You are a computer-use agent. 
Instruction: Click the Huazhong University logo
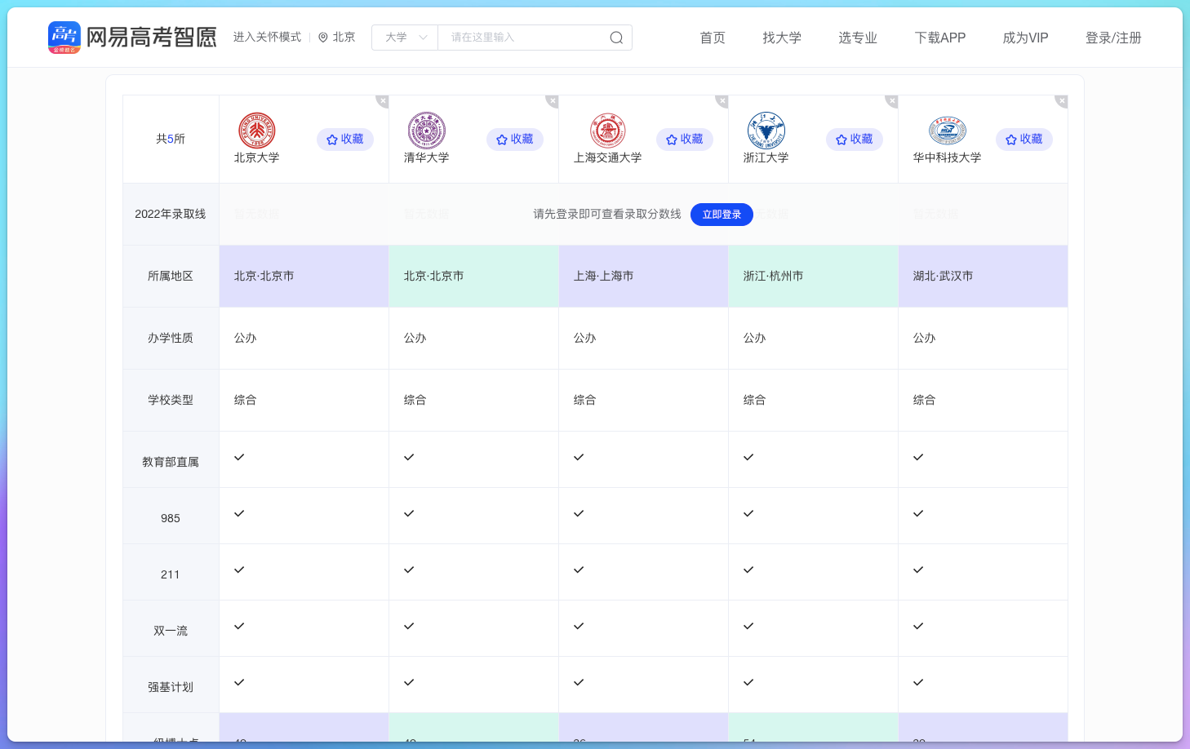(x=947, y=131)
